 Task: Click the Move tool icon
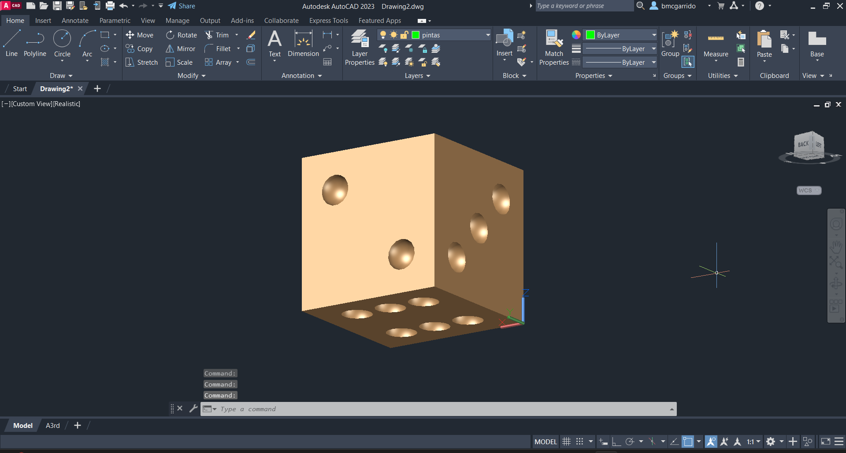coord(130,35)
